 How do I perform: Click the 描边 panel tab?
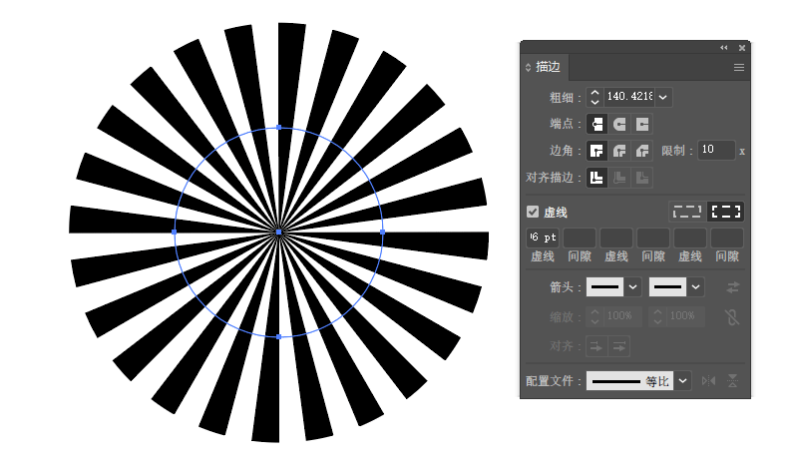pos(547,68)
